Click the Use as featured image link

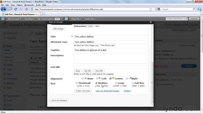108,91
